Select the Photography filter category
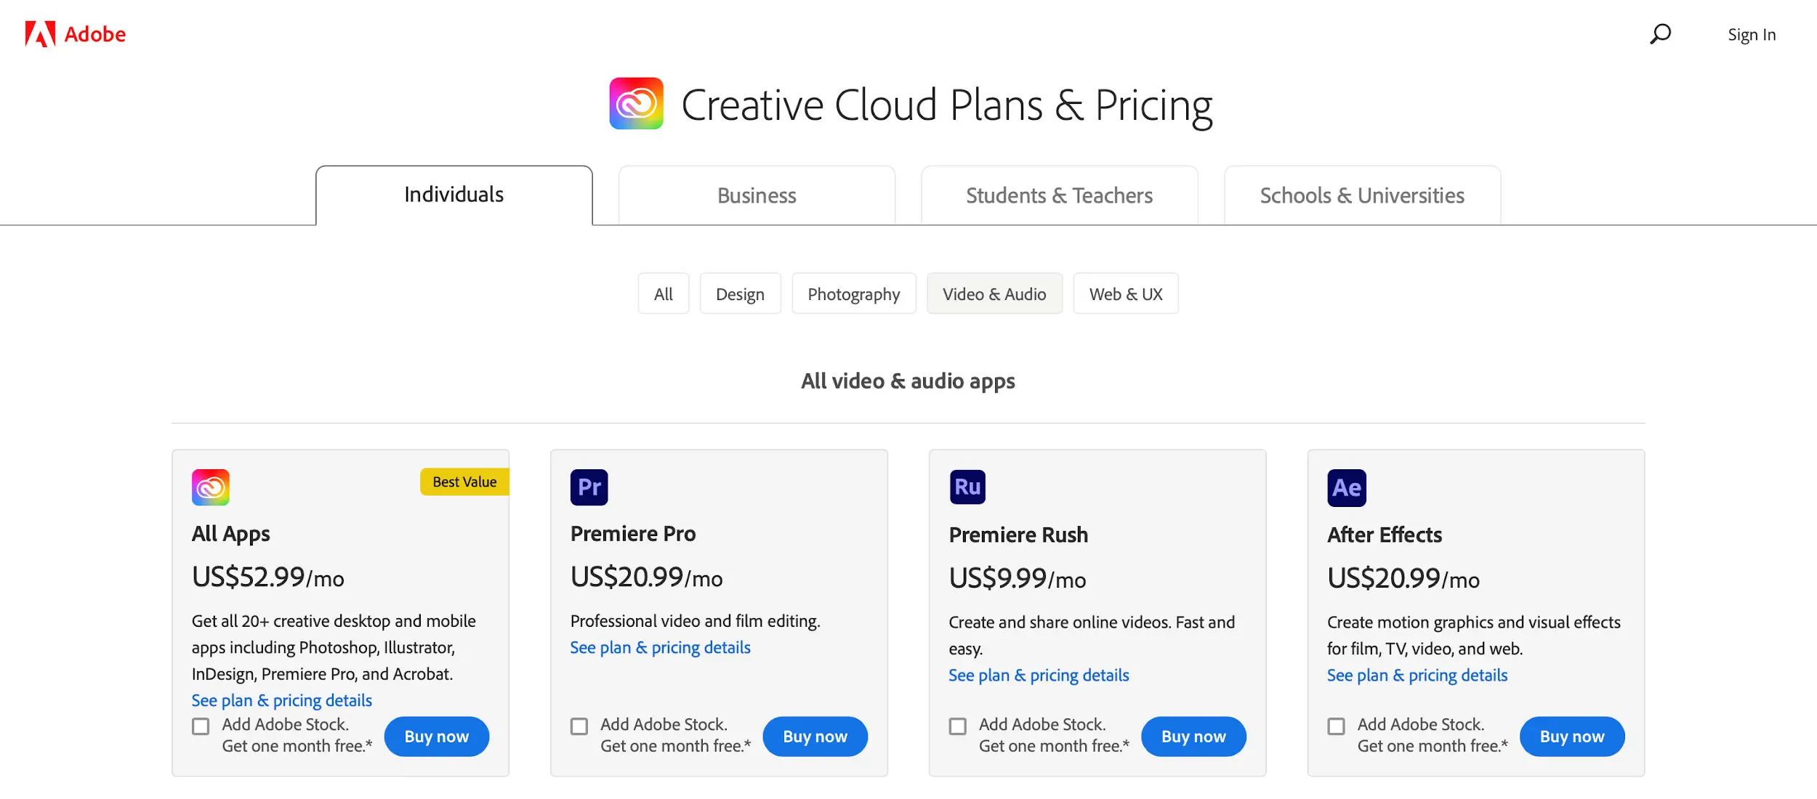The image size is (1817, 799). (854, 293)
